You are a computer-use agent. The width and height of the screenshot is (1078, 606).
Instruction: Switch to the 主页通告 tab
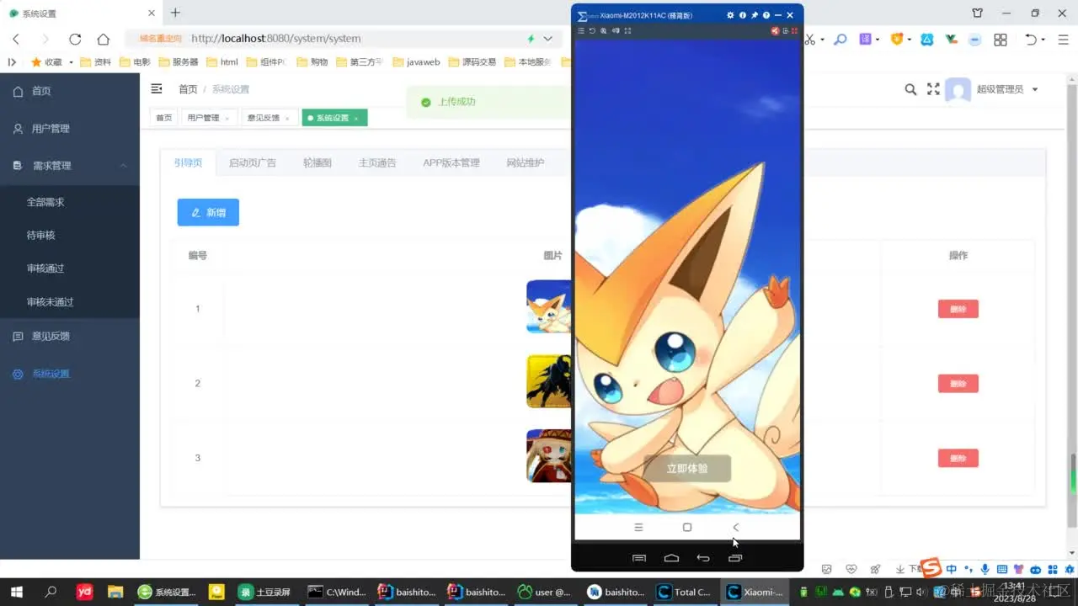click(376, 162)
